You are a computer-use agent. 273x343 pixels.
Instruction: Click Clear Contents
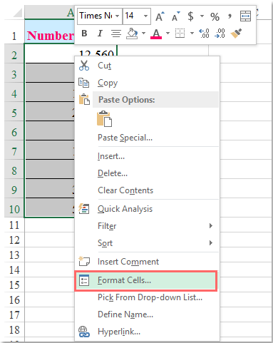click(125, 190)
